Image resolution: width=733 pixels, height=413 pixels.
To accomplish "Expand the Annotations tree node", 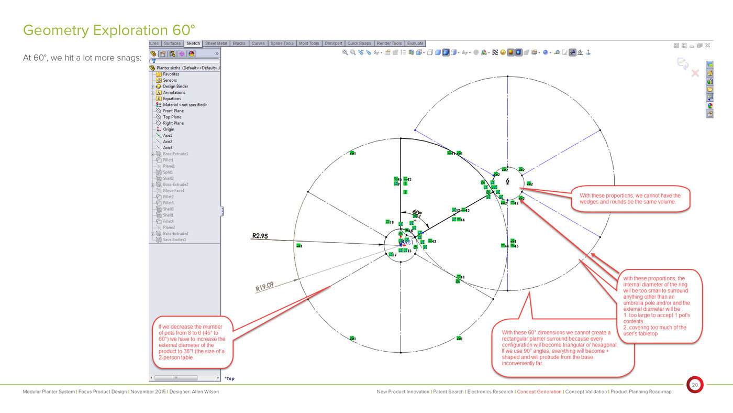I will (x=152, y=93).
